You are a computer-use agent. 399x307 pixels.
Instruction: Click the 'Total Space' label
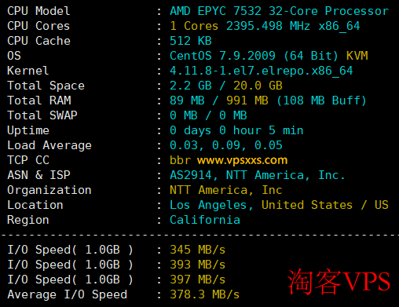pos(46,86)
